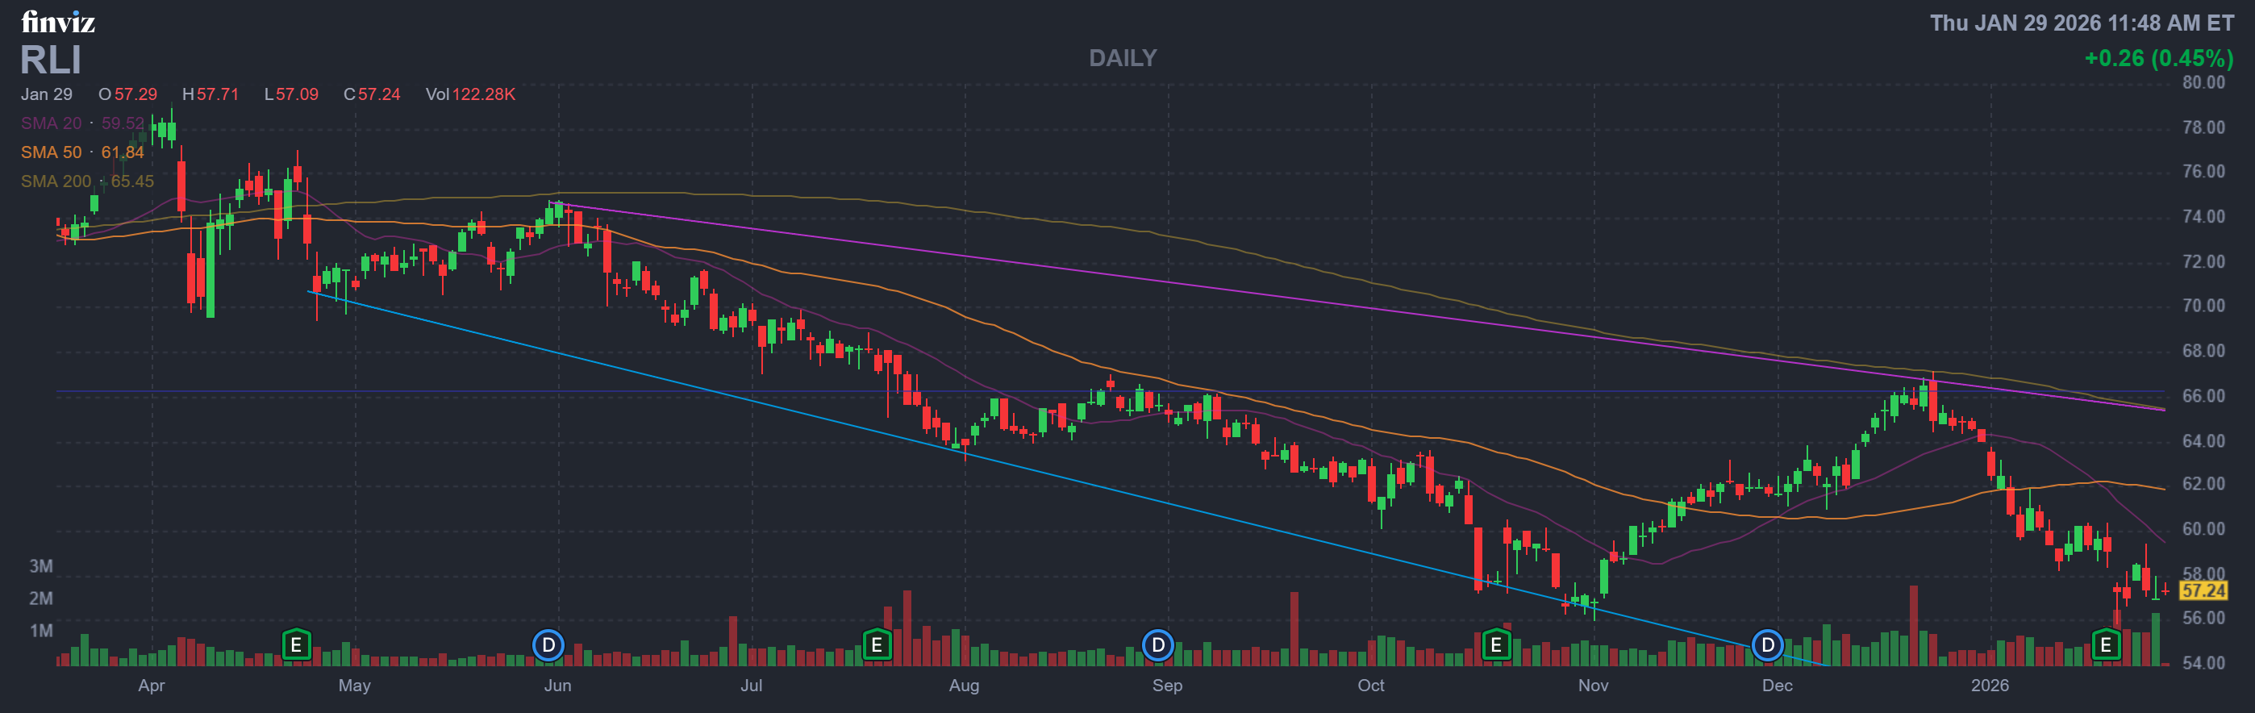Open the DAILY timeframe selector

pos(1122,58)
